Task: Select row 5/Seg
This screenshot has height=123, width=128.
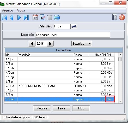Action: tap(59, 77)
